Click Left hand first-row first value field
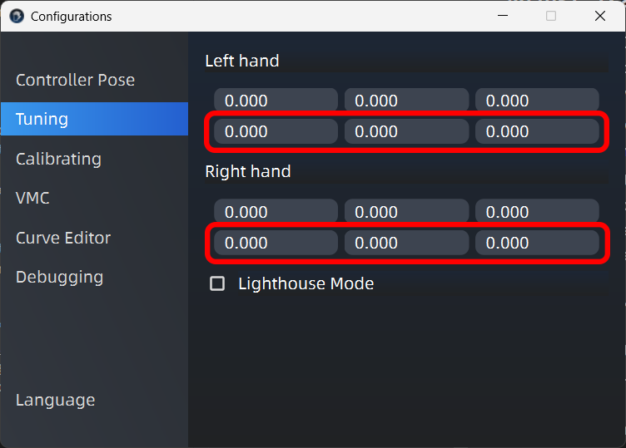The image size is (626, 448). click(x=276, y=101)
